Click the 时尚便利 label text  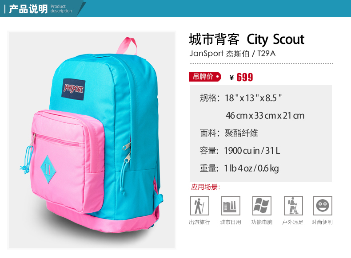[322, 222]
